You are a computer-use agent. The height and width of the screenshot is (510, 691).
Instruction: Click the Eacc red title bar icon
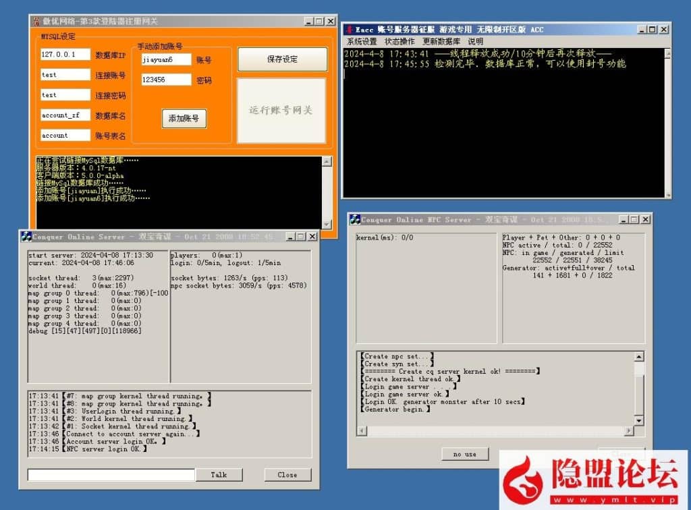[x=348, y=30]
